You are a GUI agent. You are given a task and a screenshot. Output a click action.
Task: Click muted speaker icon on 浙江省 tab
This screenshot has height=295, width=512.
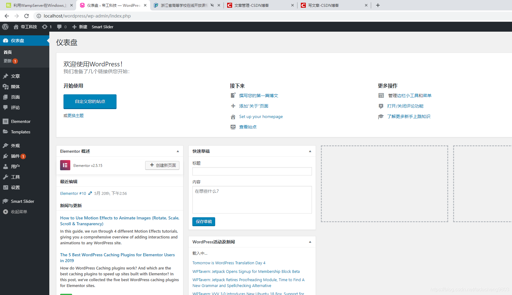pos(212,5)
